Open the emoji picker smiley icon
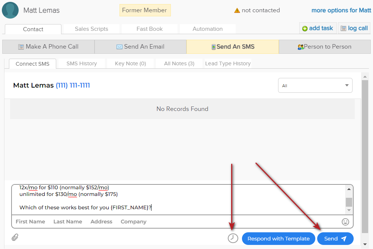The height and width of the screenshot is (249, 373). point(345,222)
